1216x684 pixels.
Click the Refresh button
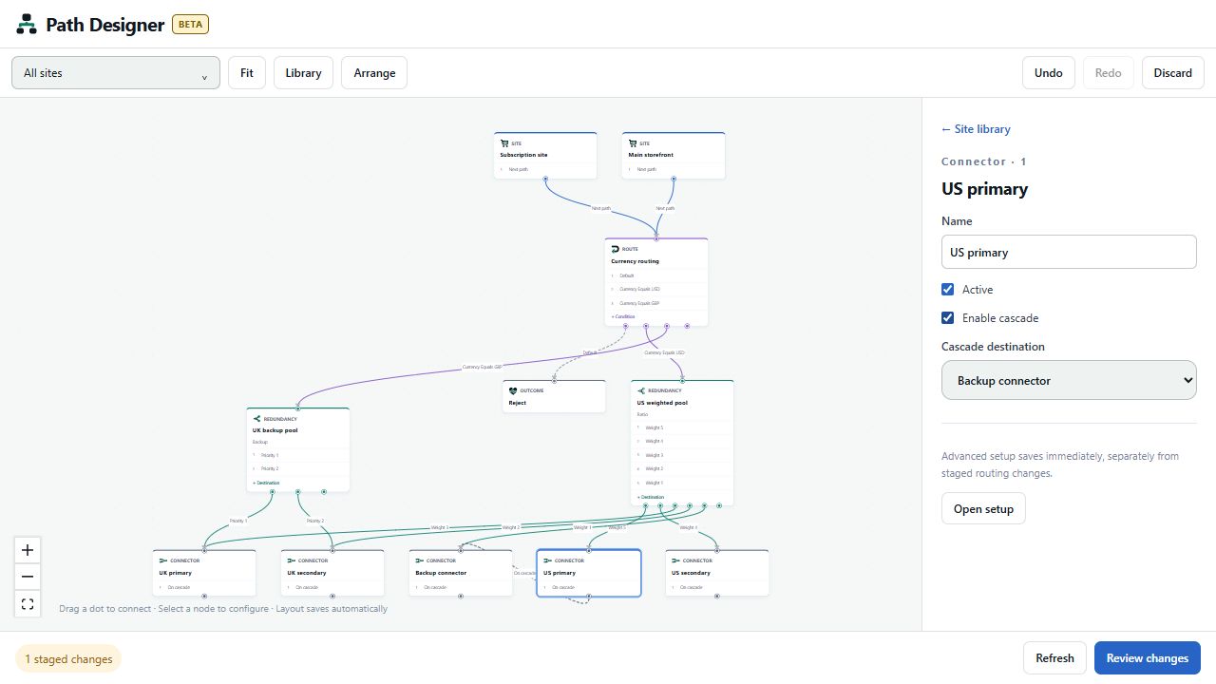coord(1054,658)
